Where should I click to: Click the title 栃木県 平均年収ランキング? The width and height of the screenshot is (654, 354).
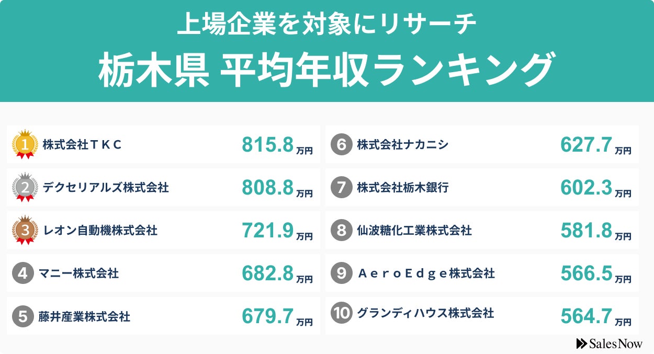coord(326,70)
